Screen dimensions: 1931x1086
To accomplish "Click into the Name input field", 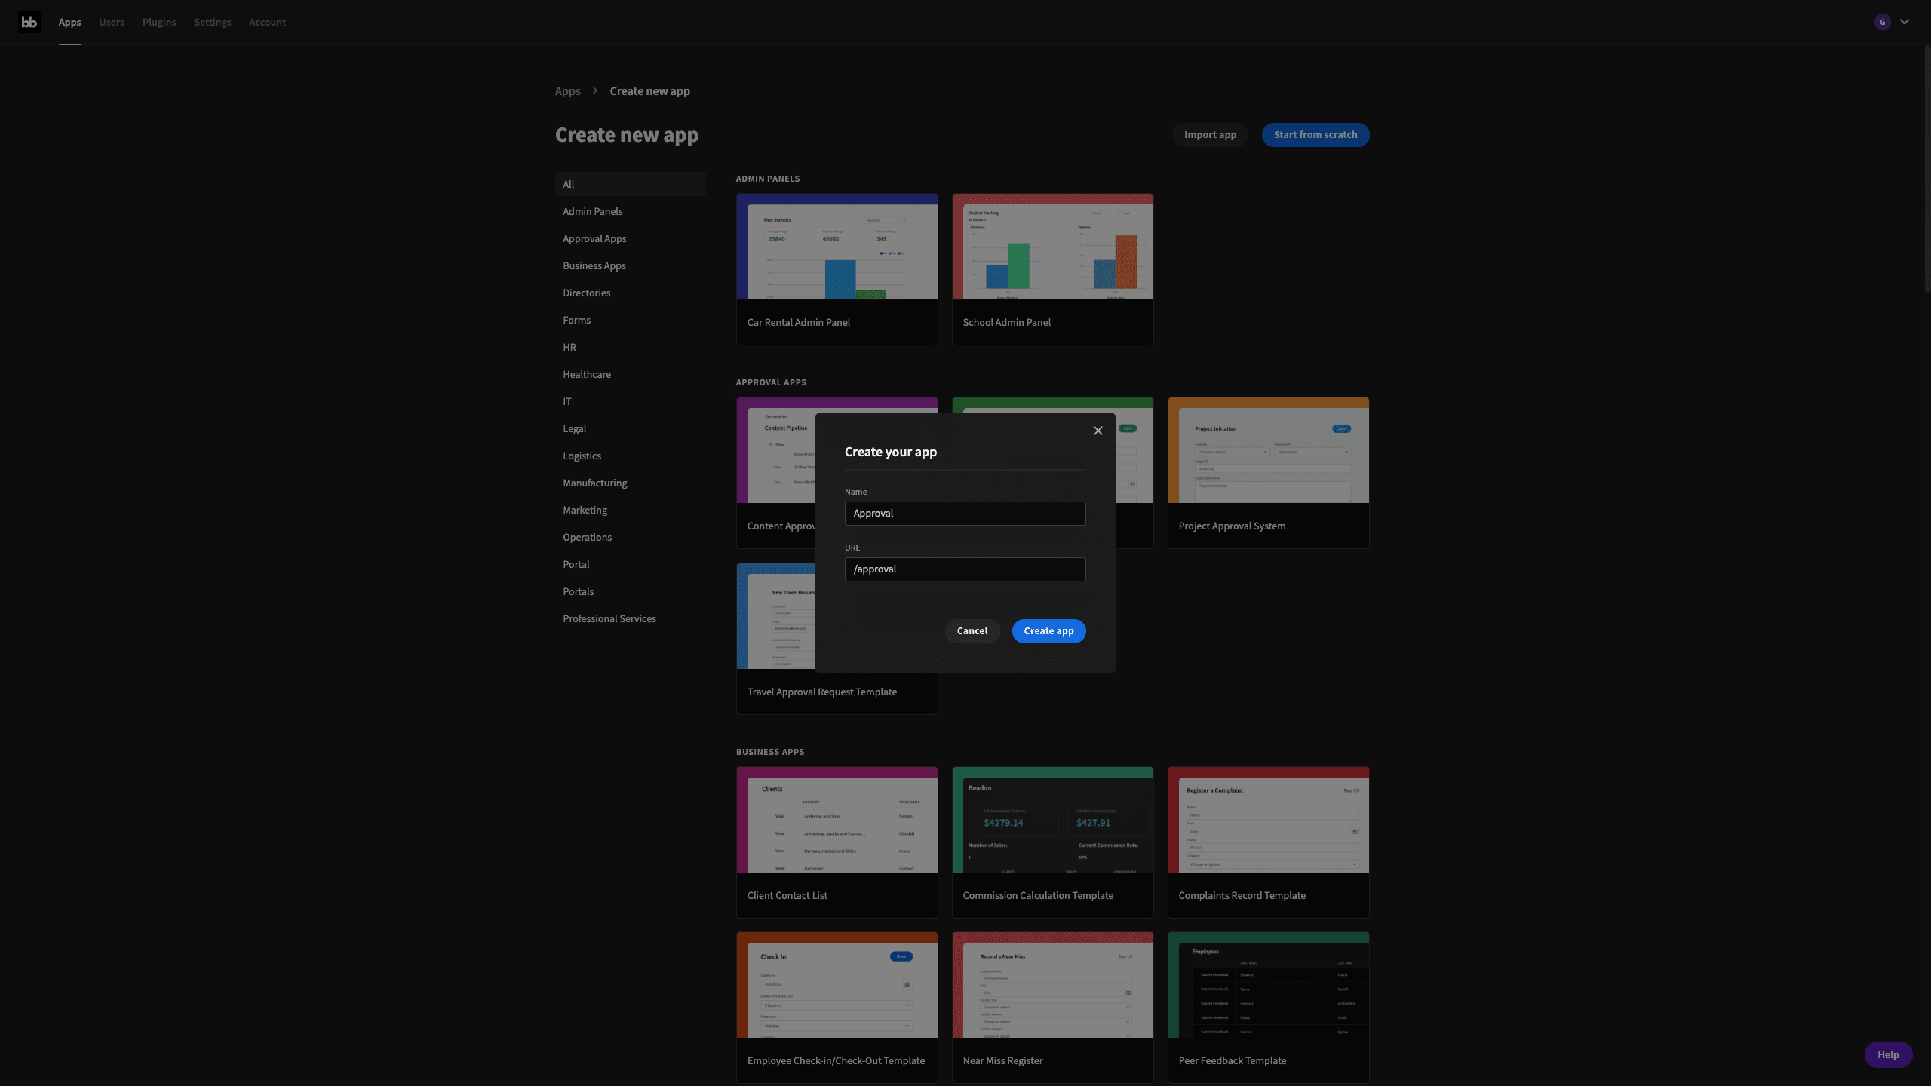I will pos(965,514).
